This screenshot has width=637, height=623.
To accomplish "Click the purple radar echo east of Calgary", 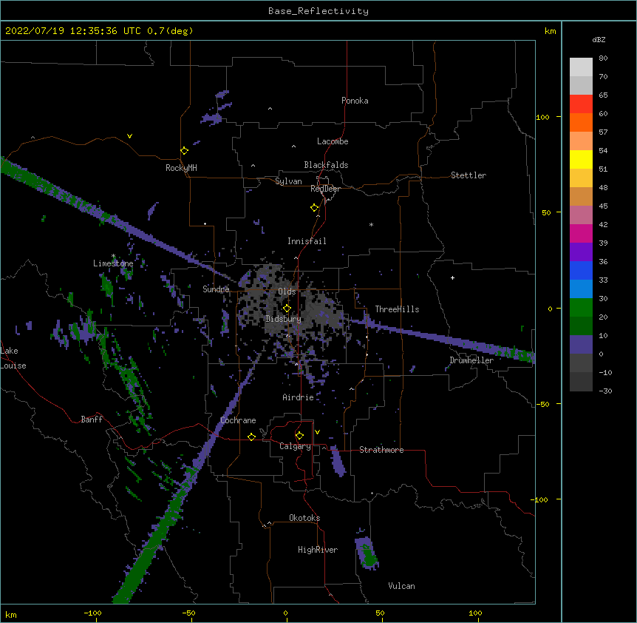I will pyautogui.click(x=337, y=461).
